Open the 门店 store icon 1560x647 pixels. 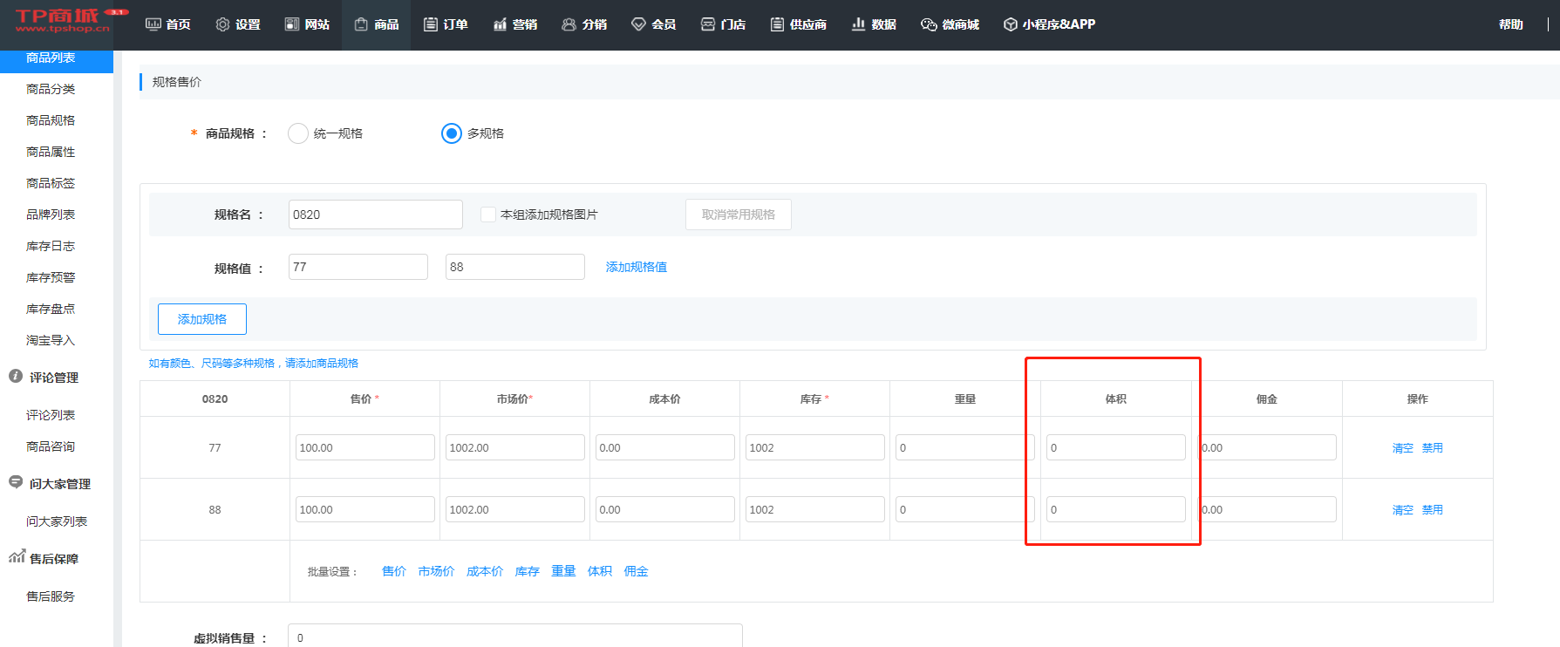coord(708,24)
